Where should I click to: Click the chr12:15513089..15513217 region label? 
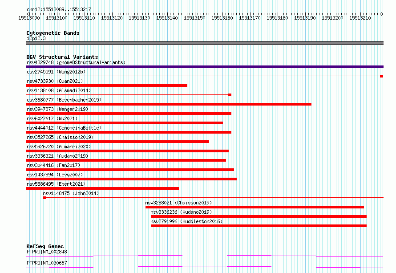point(59,9)
